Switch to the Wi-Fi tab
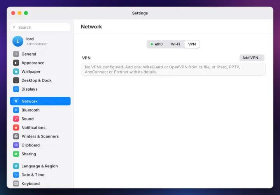280x195 pixels. 175,44
